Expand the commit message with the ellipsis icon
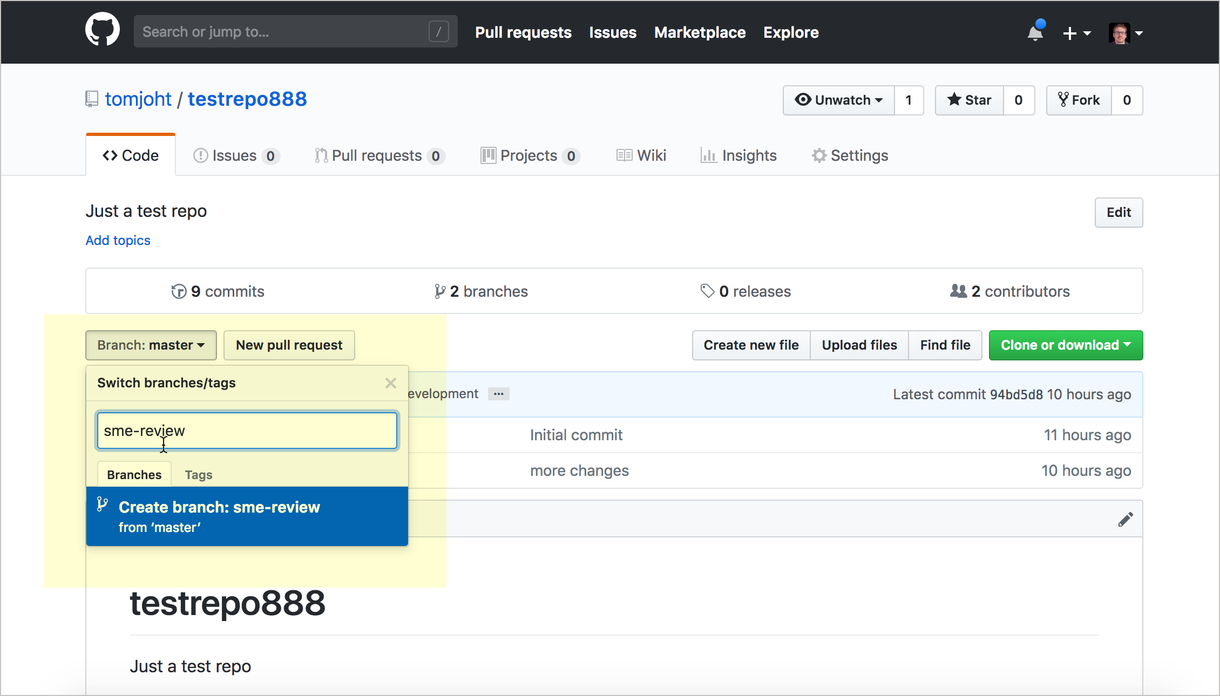The height and width of the screenshot is (696, 1220). coord(498,394)
